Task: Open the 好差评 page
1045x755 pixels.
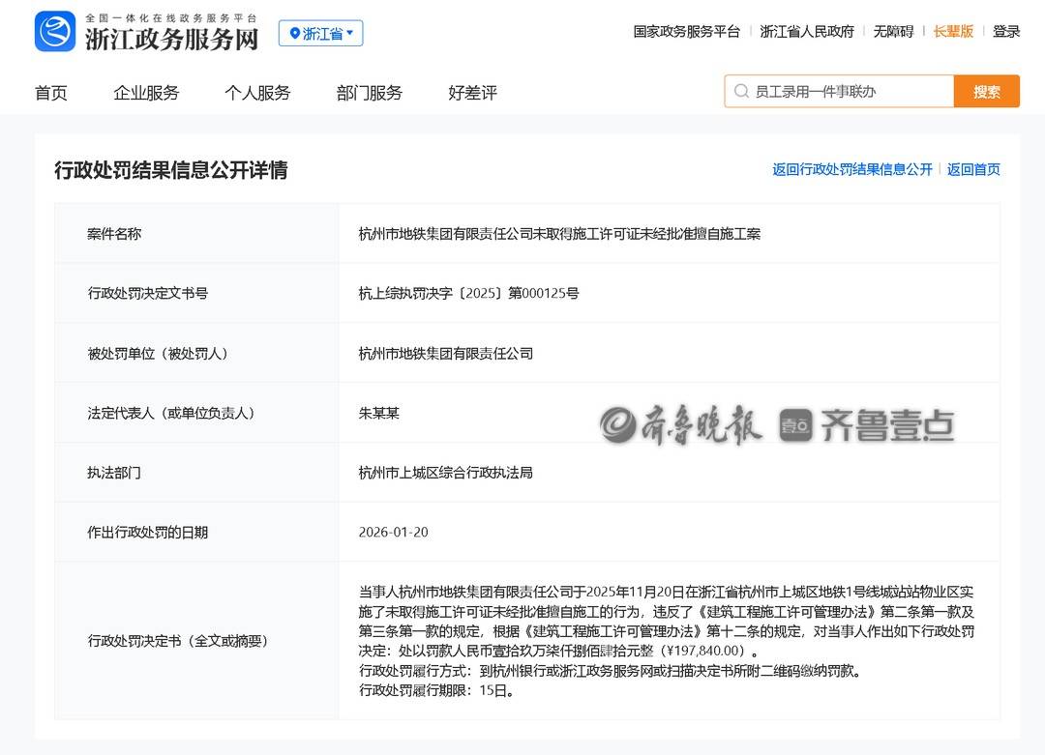Action: (472, 93)
